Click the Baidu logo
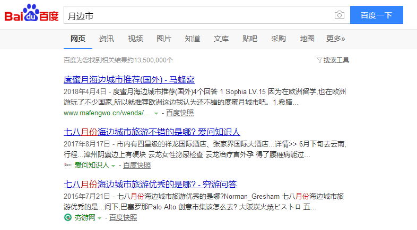417x230 pixels. coord(31,13)
